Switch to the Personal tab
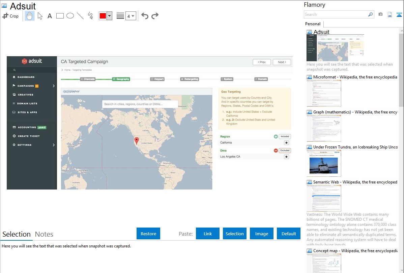The image size is (404, 273). tap(313, 24)
